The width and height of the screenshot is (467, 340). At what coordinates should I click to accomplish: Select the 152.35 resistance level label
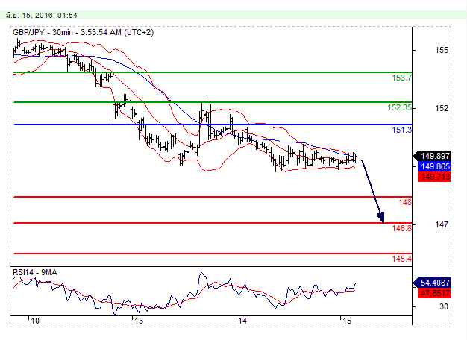[x=399, y=107]
